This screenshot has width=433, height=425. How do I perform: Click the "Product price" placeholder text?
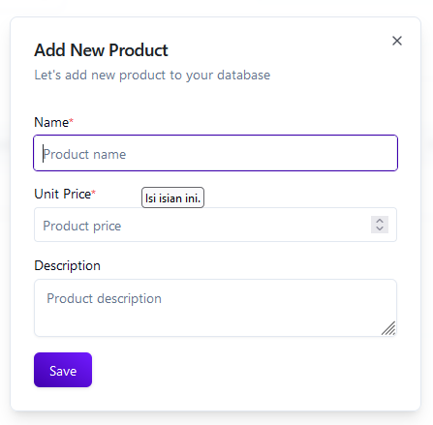tap(82, 226)
